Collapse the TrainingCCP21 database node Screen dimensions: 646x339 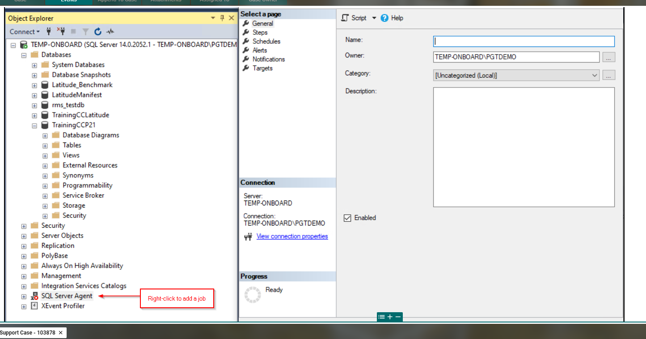tap(34, 126)
